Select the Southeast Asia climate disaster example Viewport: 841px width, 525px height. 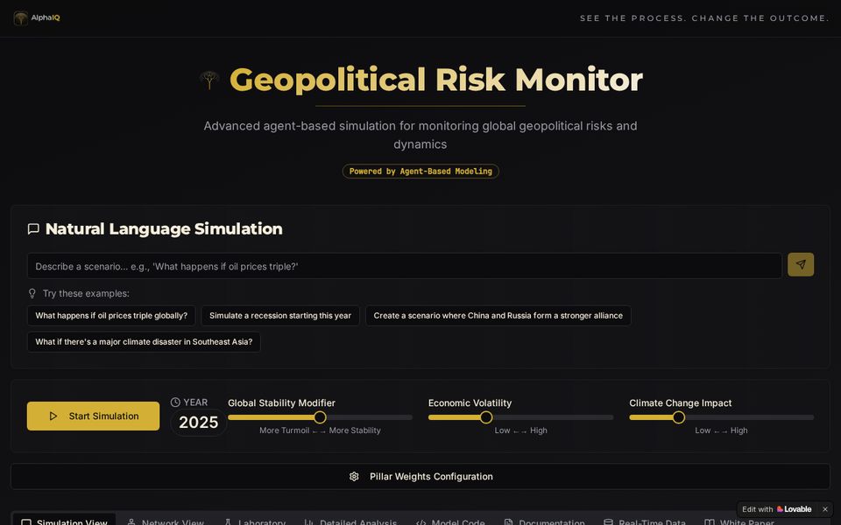pyautogui.click(x=144, y=342)
